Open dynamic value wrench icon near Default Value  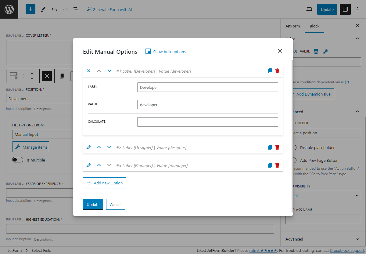(x=326, y=52)
